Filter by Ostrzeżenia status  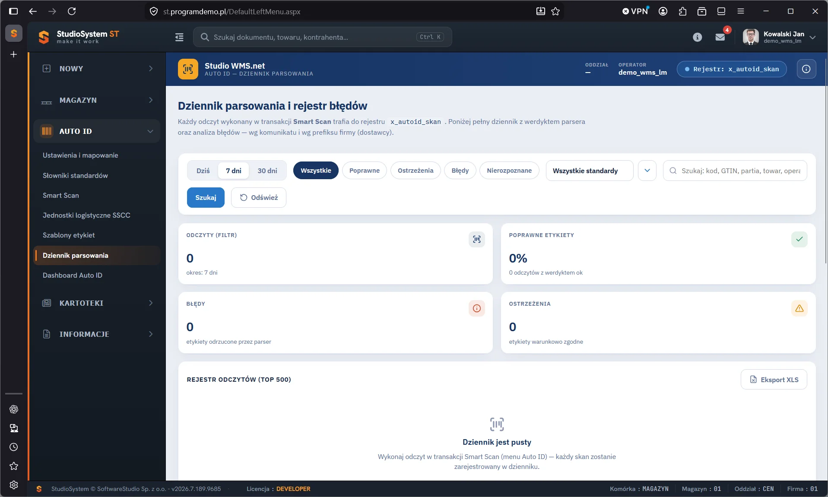coord(416,171)
